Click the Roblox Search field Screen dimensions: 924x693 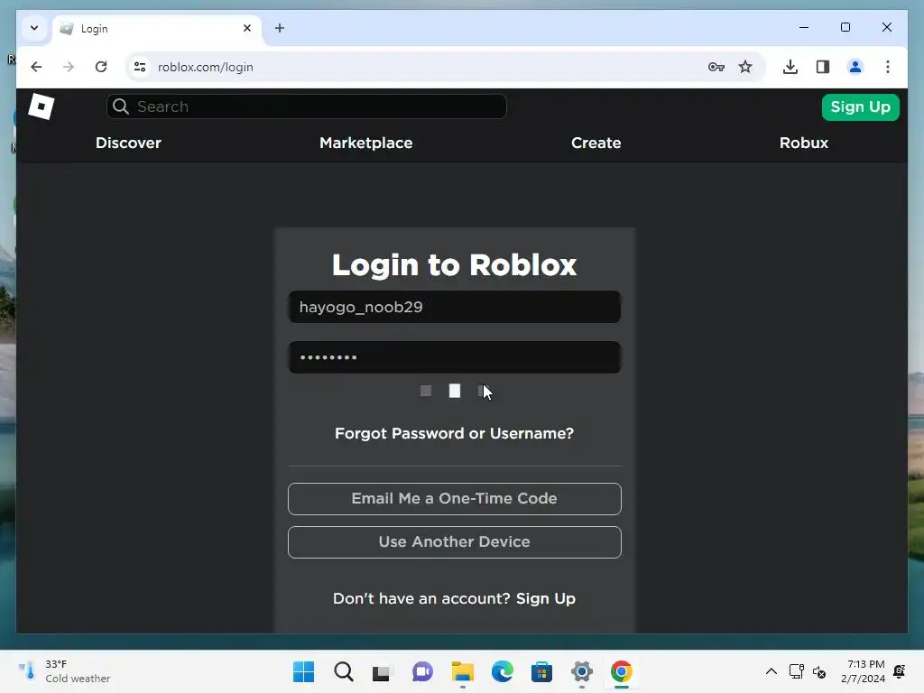(307, 106)
